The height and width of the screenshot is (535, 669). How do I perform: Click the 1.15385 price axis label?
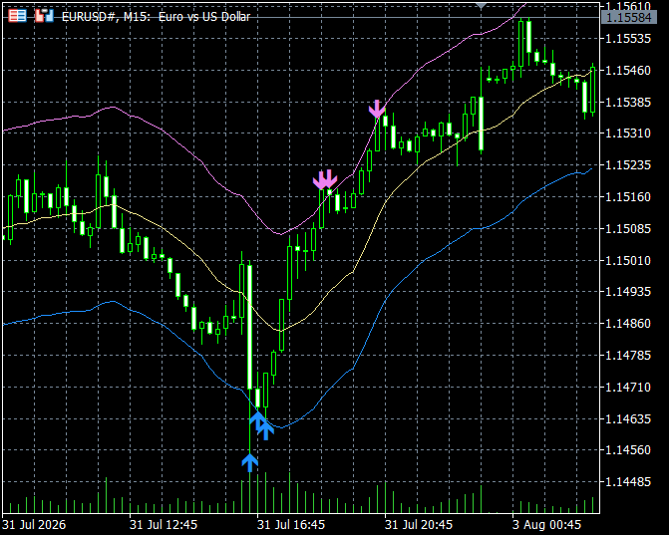(x=628, y=102)
